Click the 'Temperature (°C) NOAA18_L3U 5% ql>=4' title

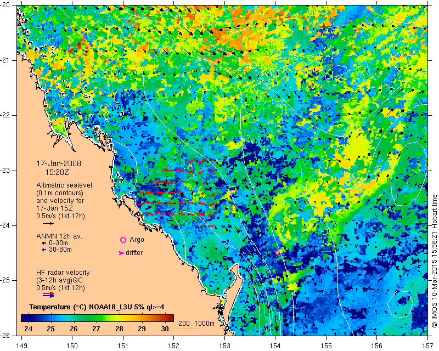click(97, 307)
